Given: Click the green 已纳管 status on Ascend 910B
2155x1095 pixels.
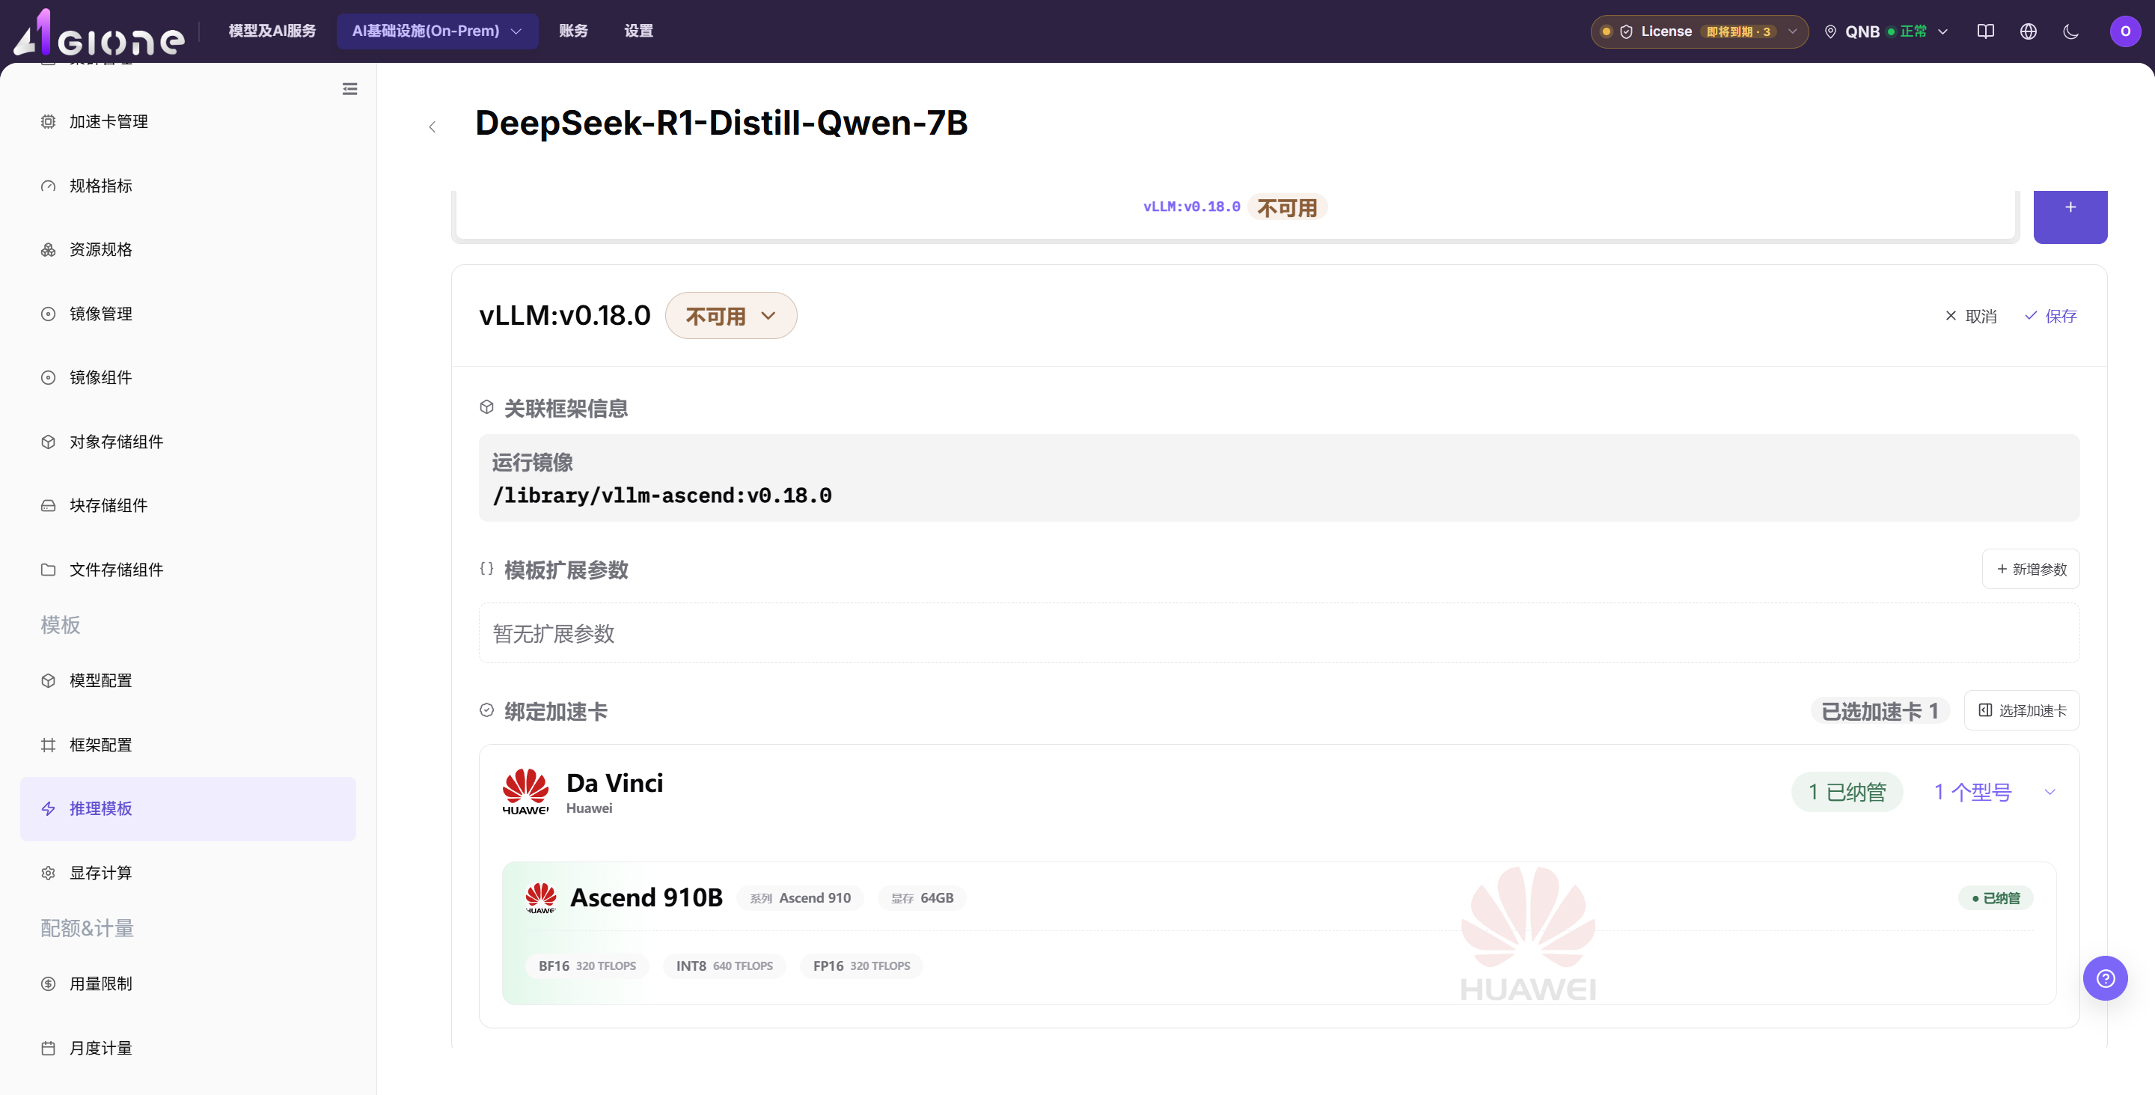Looking at the screenshot, I should pos(1995,897).
